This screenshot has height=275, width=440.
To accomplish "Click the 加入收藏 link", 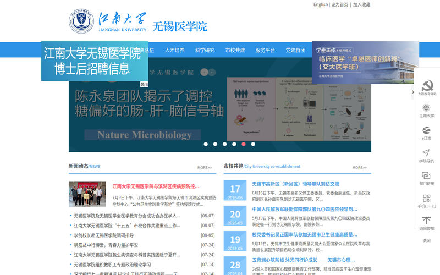I will pos(361,4).
